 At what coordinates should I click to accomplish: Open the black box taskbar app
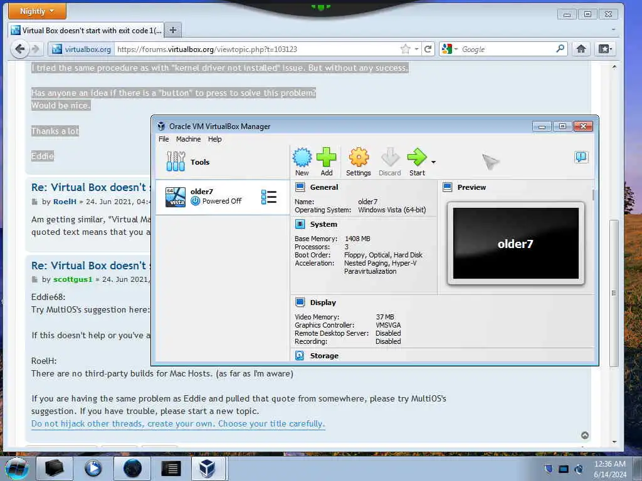[54, 468]
